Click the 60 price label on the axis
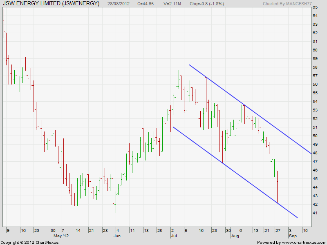This screenshot has height=245, width=327. 315,50
